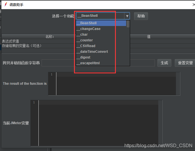Click the JMeter variables area vertical scrollbar
The image size is (195, 151).
click(160, 123)
